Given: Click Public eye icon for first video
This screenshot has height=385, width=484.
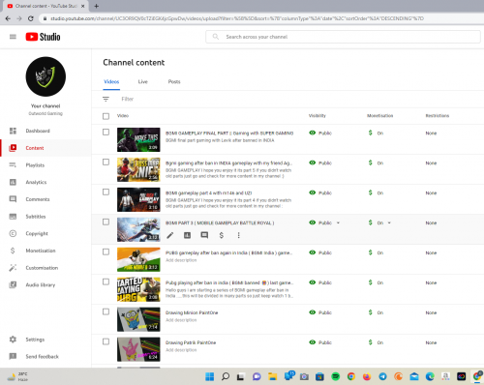Looking at the screenshot, I should pos(312,133).
